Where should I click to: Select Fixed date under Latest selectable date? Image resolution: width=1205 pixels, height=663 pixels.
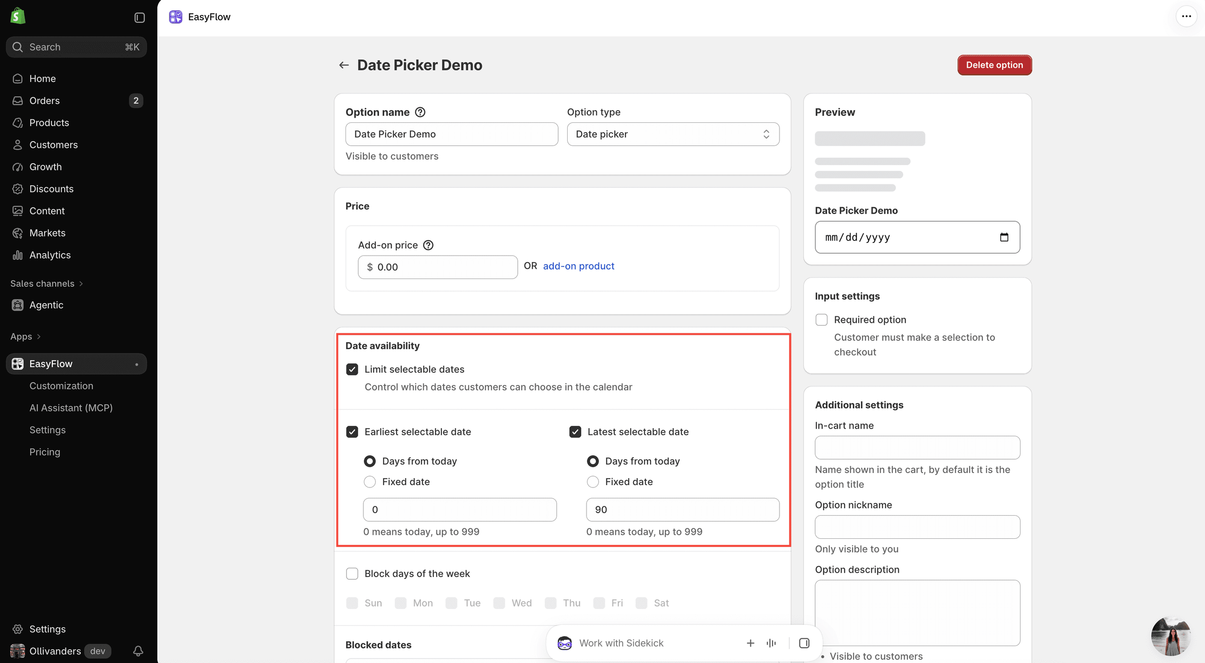pyautogui.click(x=593, y=482)
